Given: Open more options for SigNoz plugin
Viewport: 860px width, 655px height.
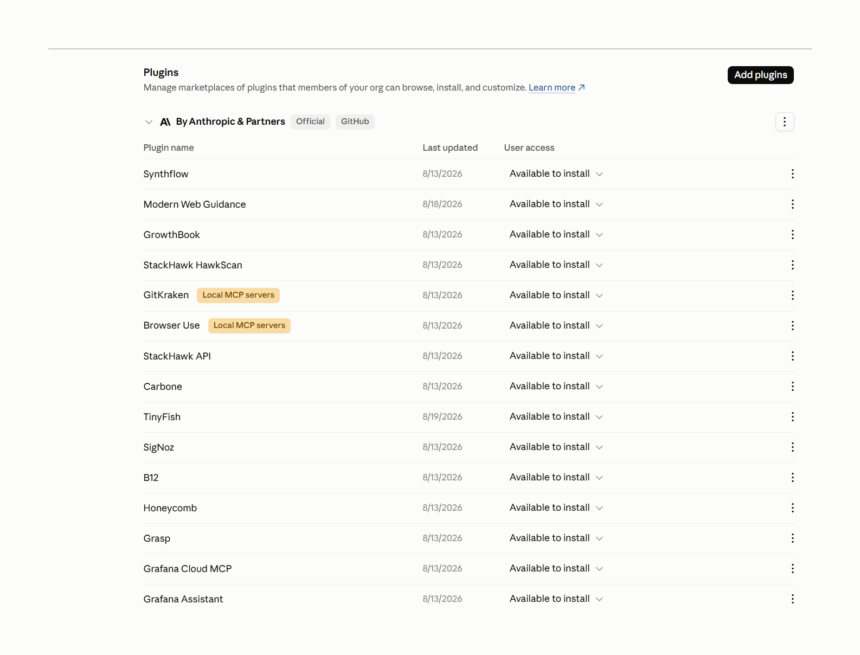Looking at the screenshot, I should [792, 447].
